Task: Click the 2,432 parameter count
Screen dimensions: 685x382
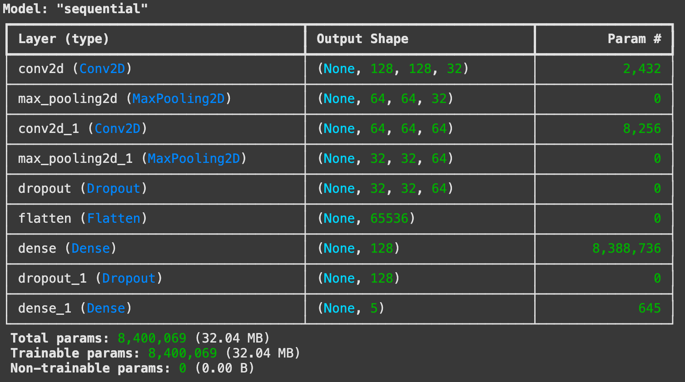Action: 642,69
